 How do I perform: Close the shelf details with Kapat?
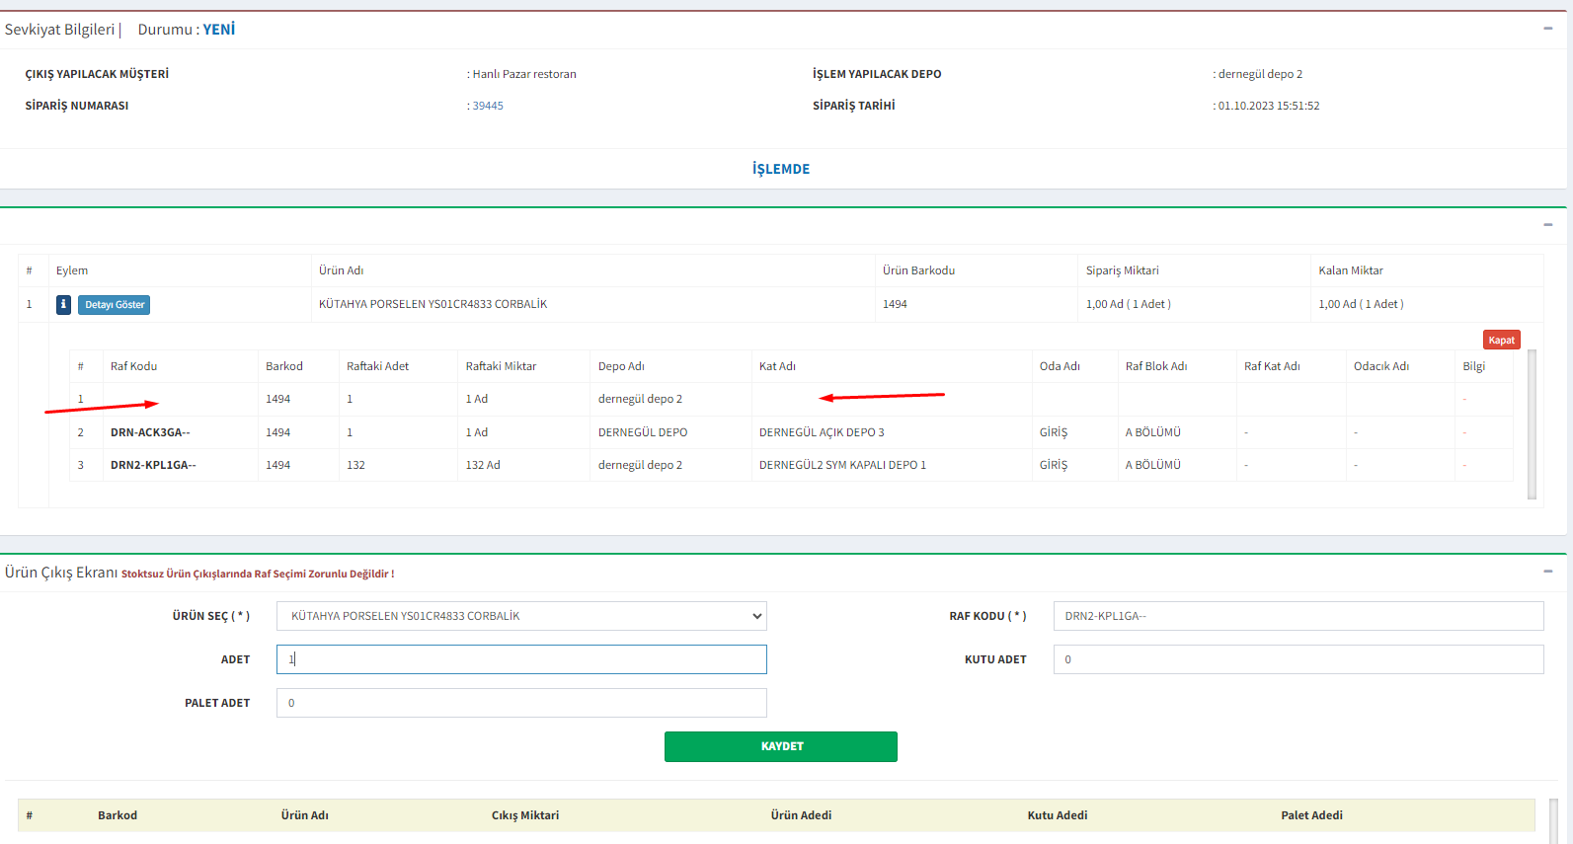(1501, 340)
